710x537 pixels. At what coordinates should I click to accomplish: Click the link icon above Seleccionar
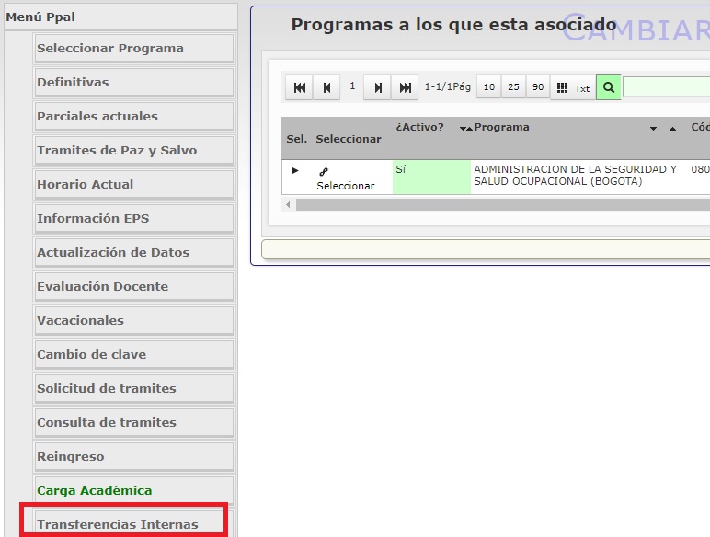[323, 172]
